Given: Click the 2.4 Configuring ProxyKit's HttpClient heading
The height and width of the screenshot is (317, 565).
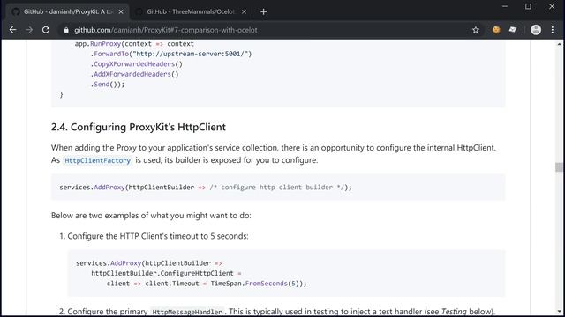Looking at the screenshot, I should point(139,127).
